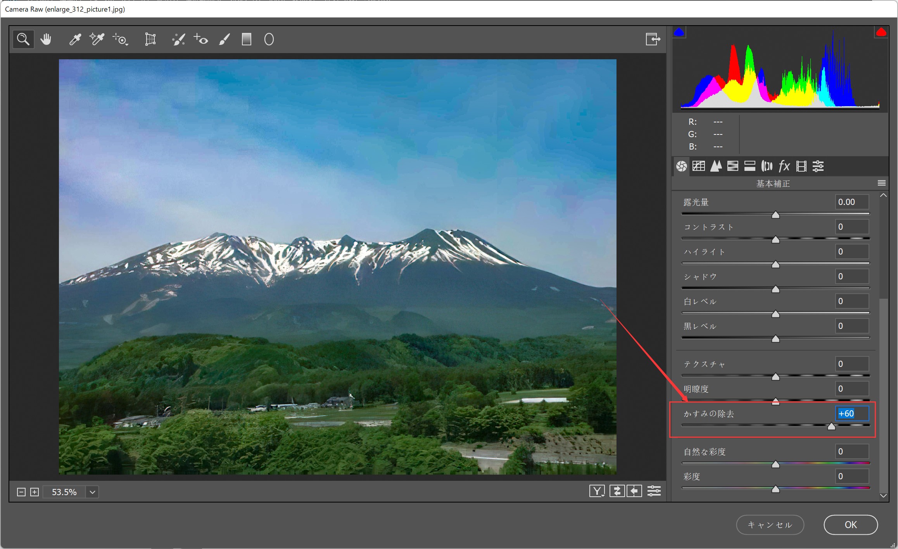The height and width of the screenshot is (549, 898).
Task: Toggle before/after view with Y button
Action: pos(597,491)
